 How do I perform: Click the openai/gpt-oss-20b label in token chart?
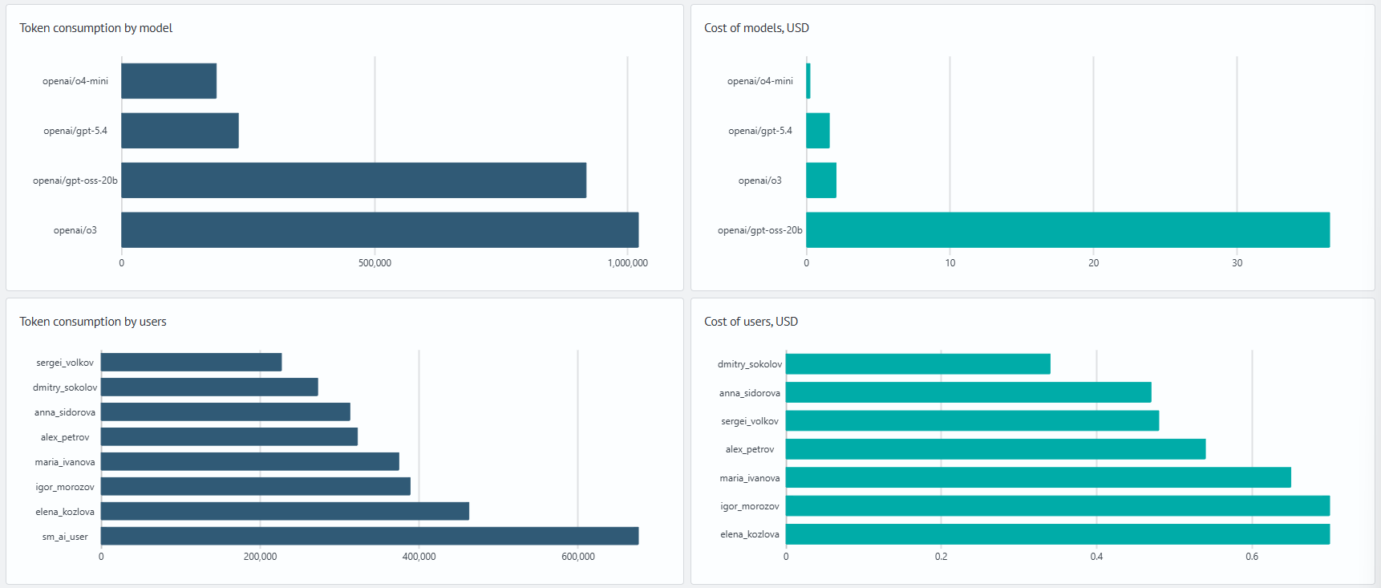75,180
